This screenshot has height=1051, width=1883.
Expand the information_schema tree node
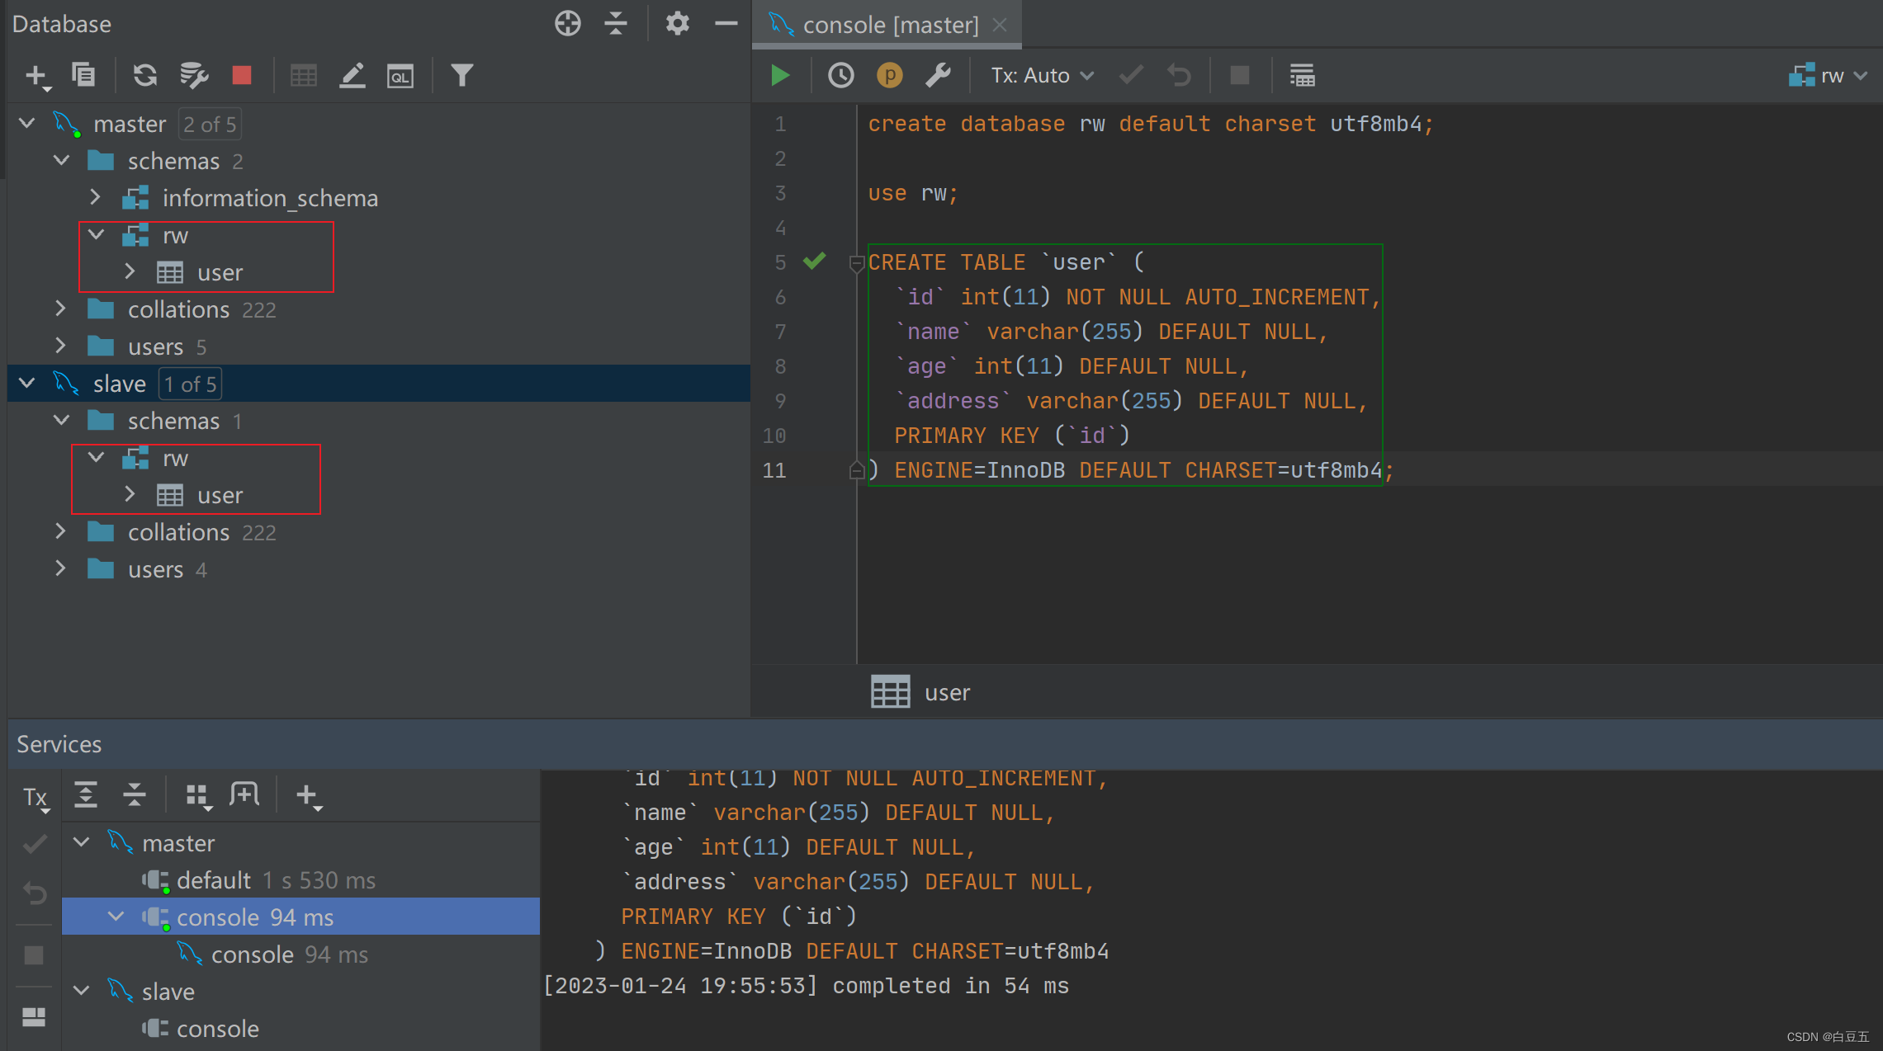point(95,197)
